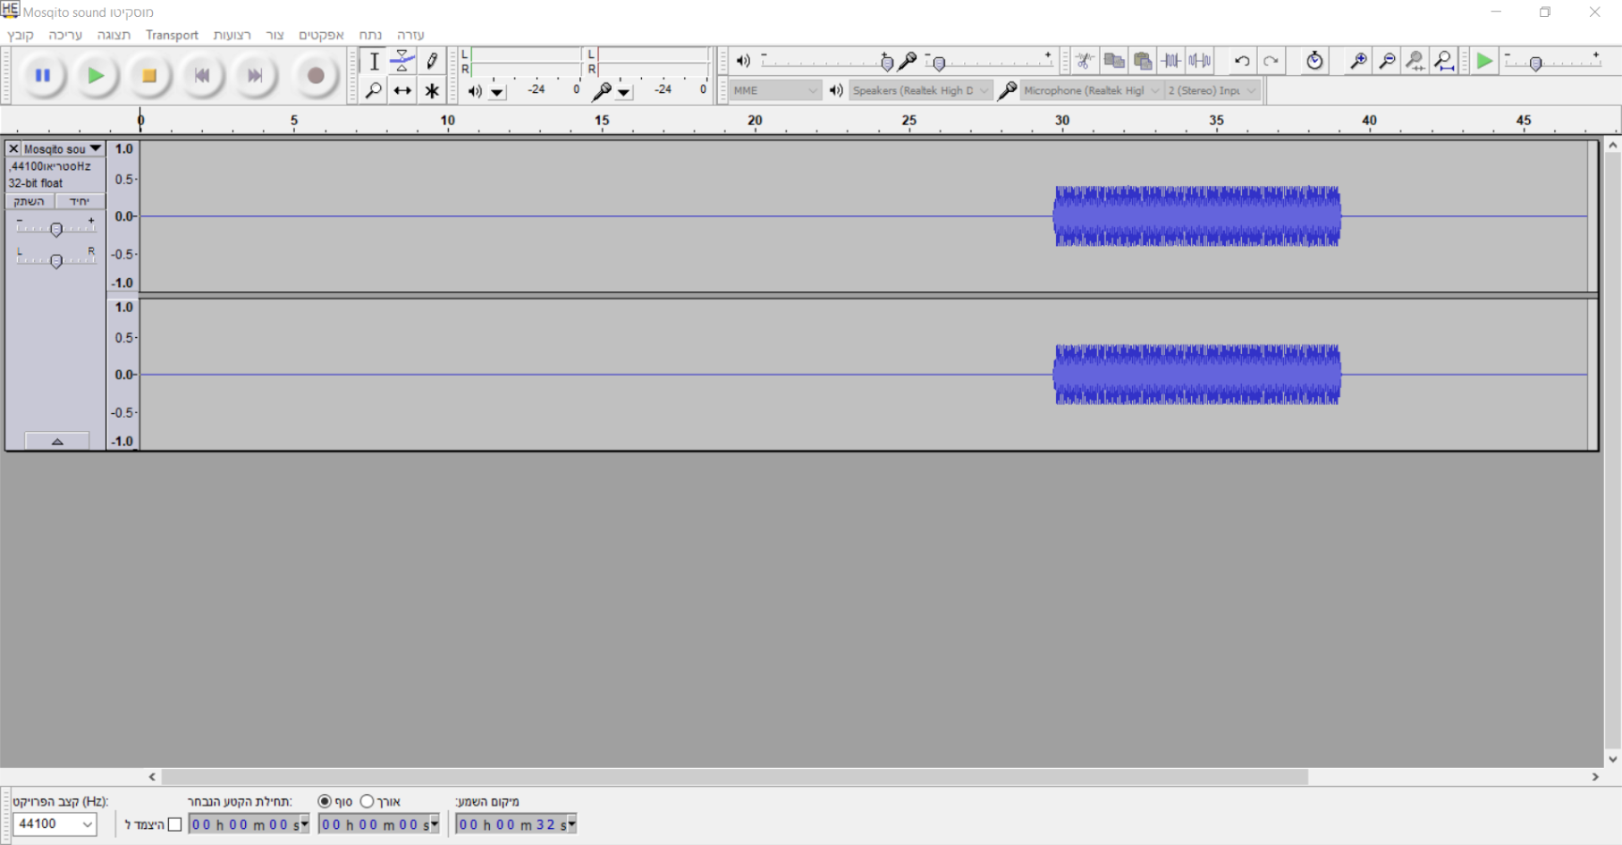Open the recording meter dropdown arrow
The width and height of the screenshot is (1622, 845).
point(624,92)
